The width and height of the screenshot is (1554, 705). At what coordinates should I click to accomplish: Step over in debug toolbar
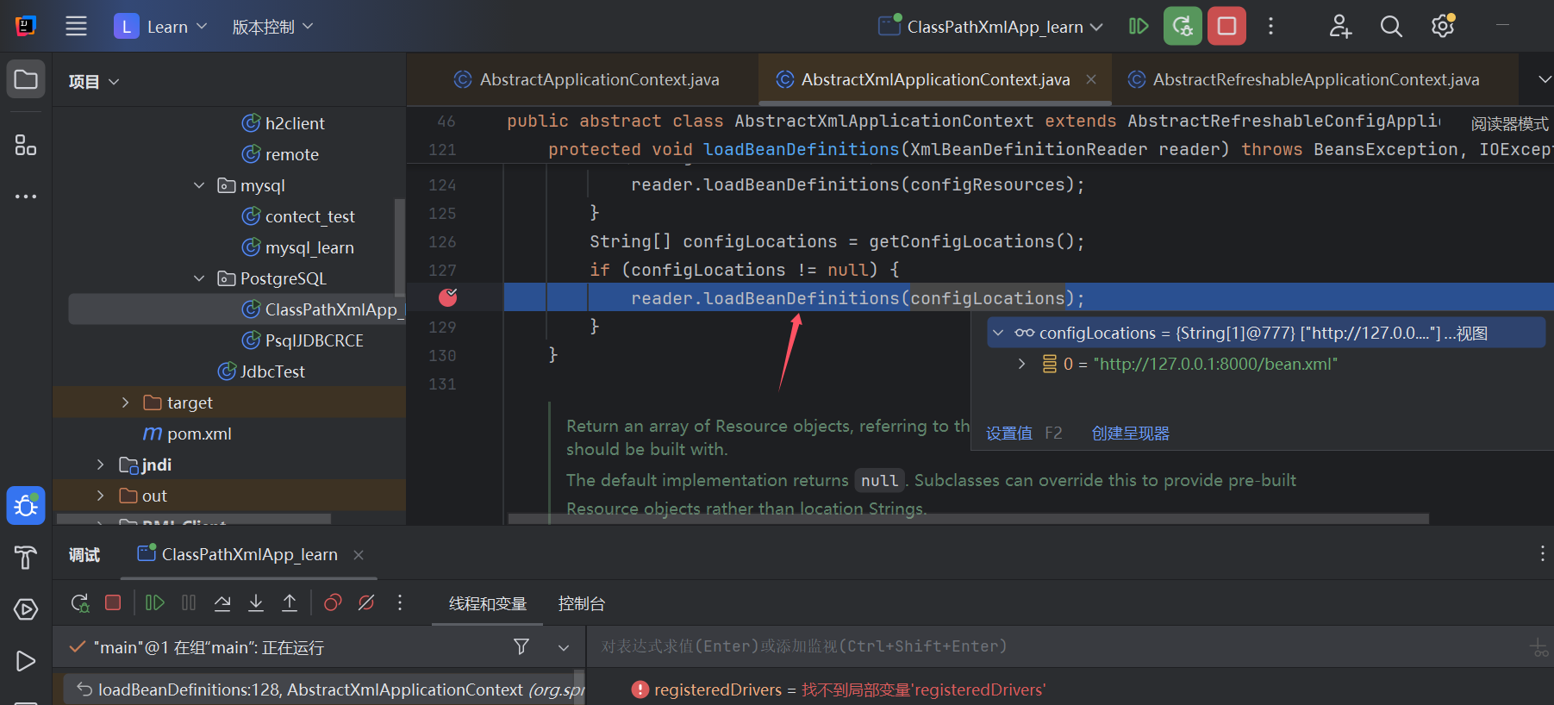[x=222, y=603]
